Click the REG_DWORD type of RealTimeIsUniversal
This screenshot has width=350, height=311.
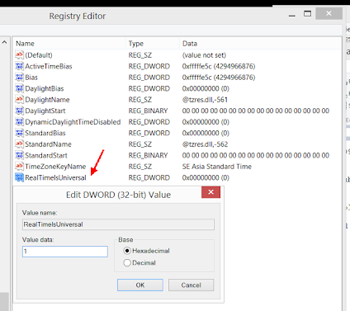point(149,177)
